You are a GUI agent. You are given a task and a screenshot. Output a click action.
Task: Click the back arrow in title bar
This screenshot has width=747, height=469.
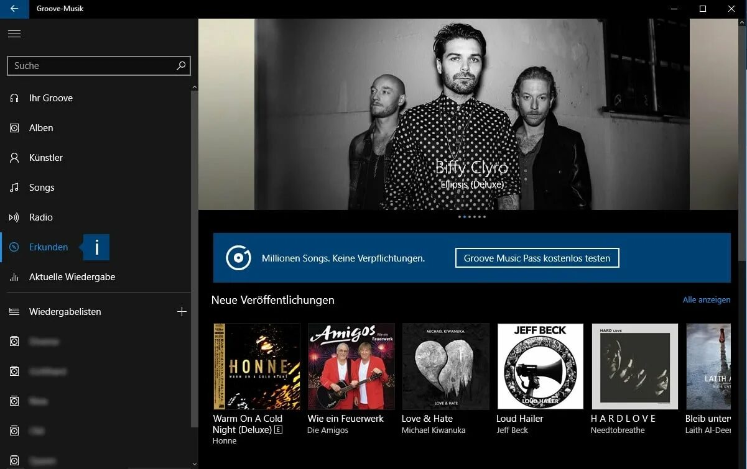point(14,9)
